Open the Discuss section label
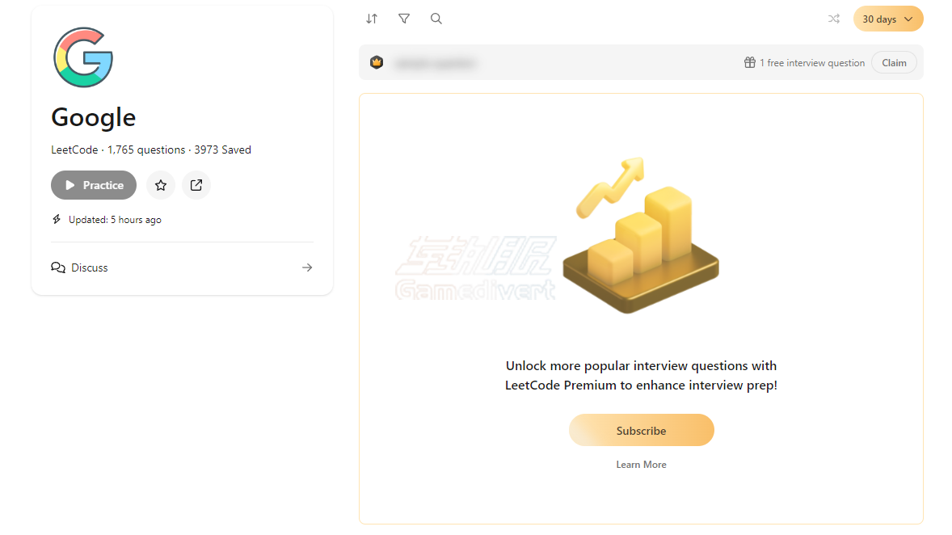This screenshot has width=952, height=535. (90, 267)
